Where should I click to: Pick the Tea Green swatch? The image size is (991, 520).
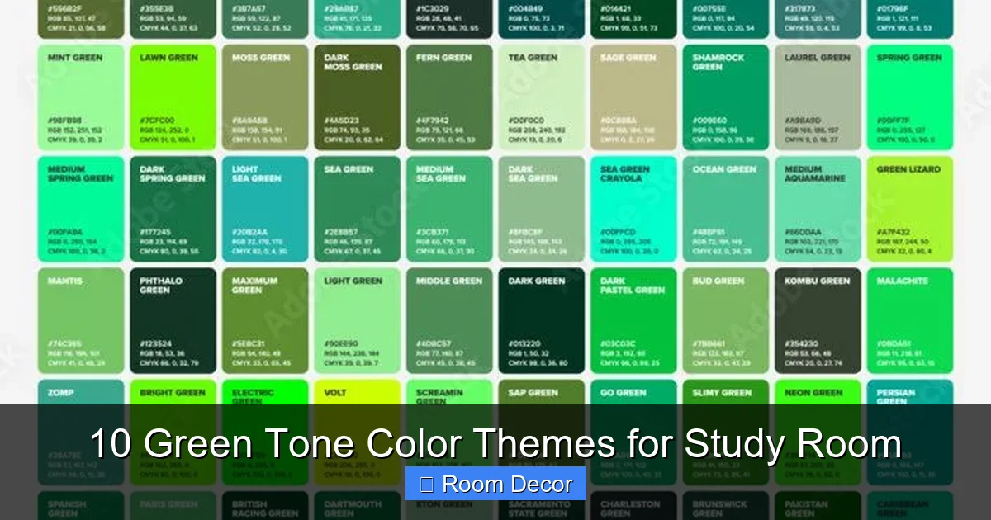pyautogui.click(x=541, y=97)
